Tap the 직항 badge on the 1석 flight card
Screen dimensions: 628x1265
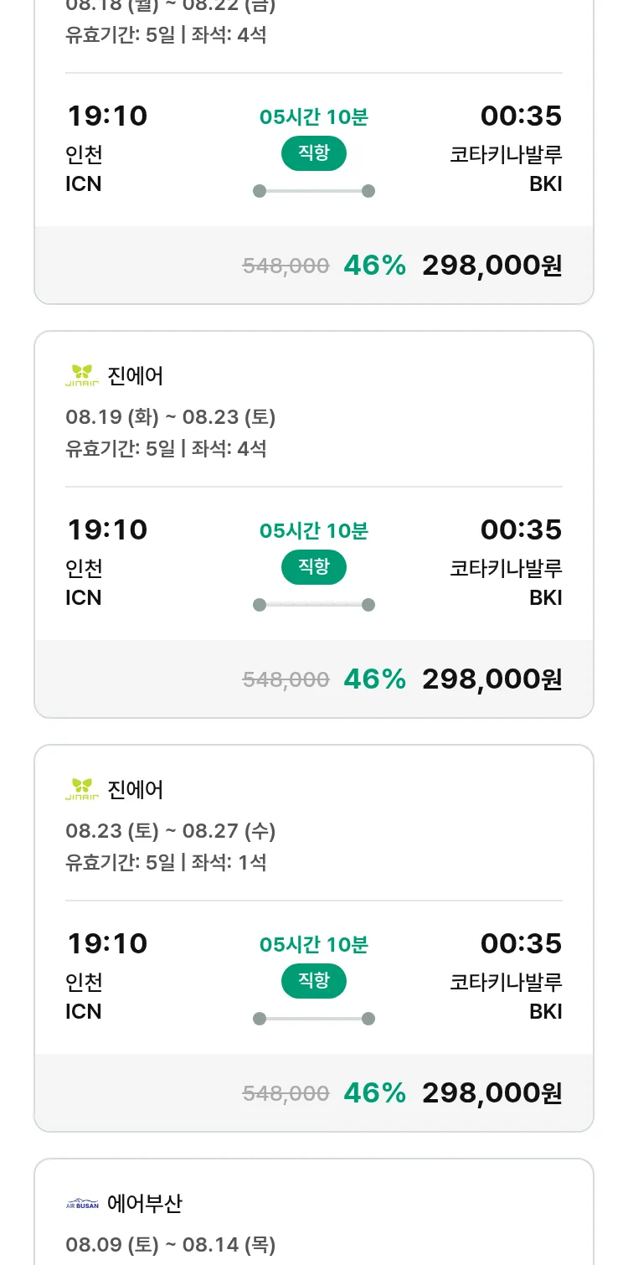point(313,981)
